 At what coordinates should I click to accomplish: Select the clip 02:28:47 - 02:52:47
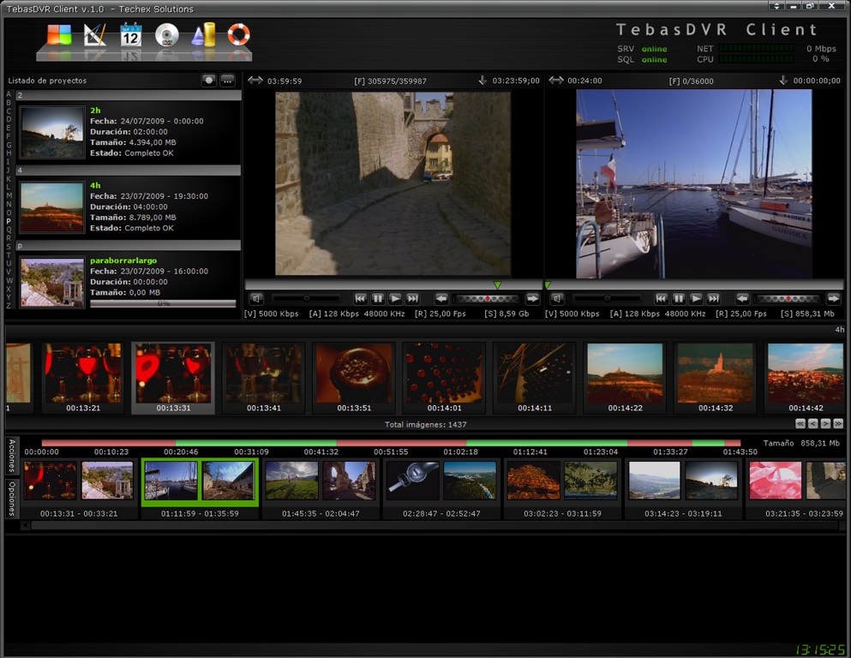tap(441, 488)
